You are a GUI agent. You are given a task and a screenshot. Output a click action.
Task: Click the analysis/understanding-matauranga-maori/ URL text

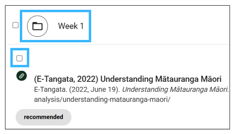pyautogui.click(x=102, y=99)
